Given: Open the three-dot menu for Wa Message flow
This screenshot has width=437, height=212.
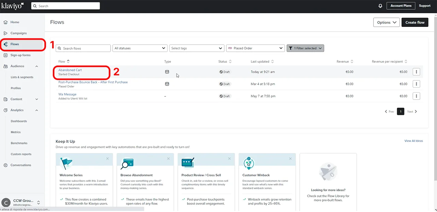Looking at the screenshot, I should 416,96.
